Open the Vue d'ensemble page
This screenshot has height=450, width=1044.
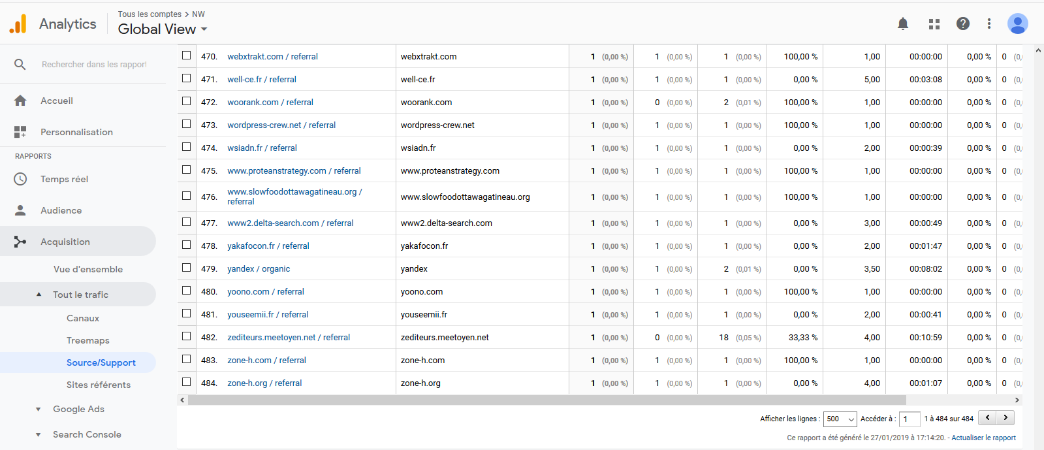click(x=88, y=269)
